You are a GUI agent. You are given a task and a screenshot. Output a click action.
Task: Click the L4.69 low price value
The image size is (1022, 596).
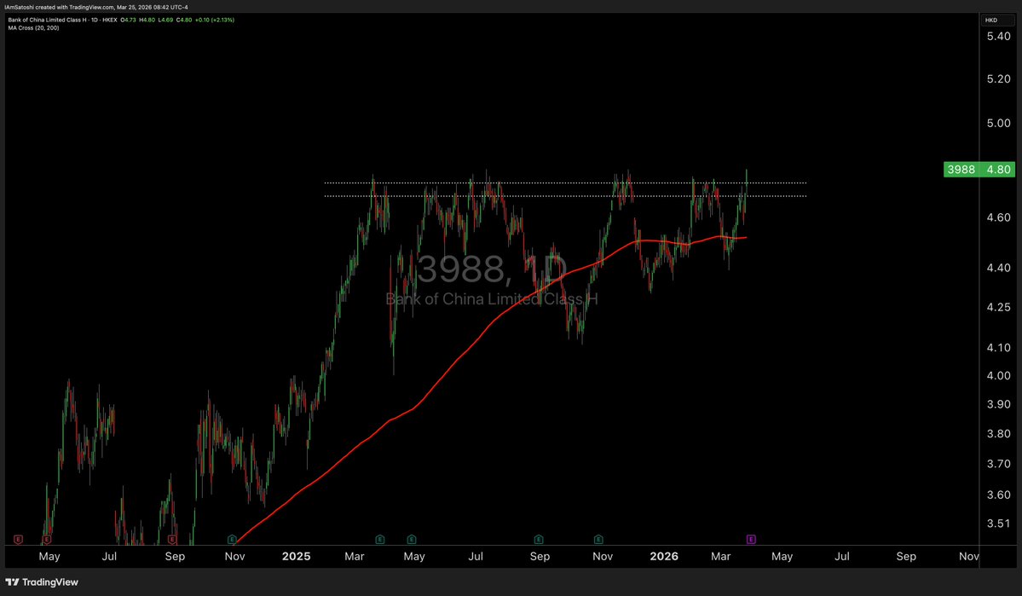[165, 20]
